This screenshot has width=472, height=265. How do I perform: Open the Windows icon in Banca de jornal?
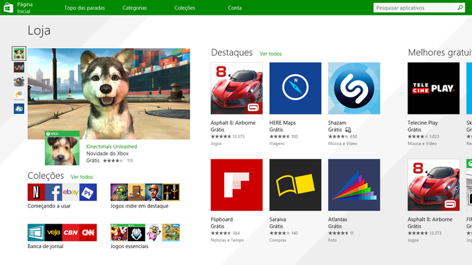(x=36, y=232)
